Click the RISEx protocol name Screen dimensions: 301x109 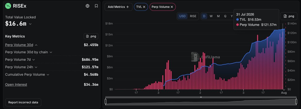[x=20, y=6]
